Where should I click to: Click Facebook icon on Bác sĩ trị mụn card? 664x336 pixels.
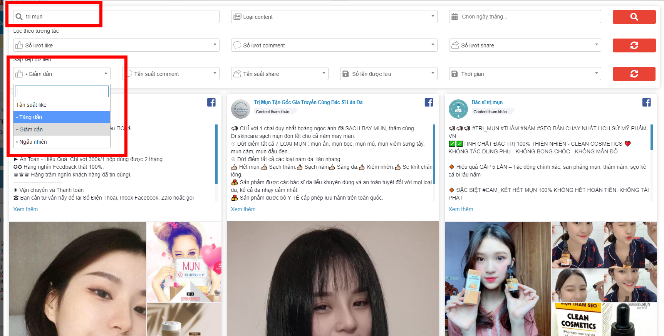click(647, 102)
